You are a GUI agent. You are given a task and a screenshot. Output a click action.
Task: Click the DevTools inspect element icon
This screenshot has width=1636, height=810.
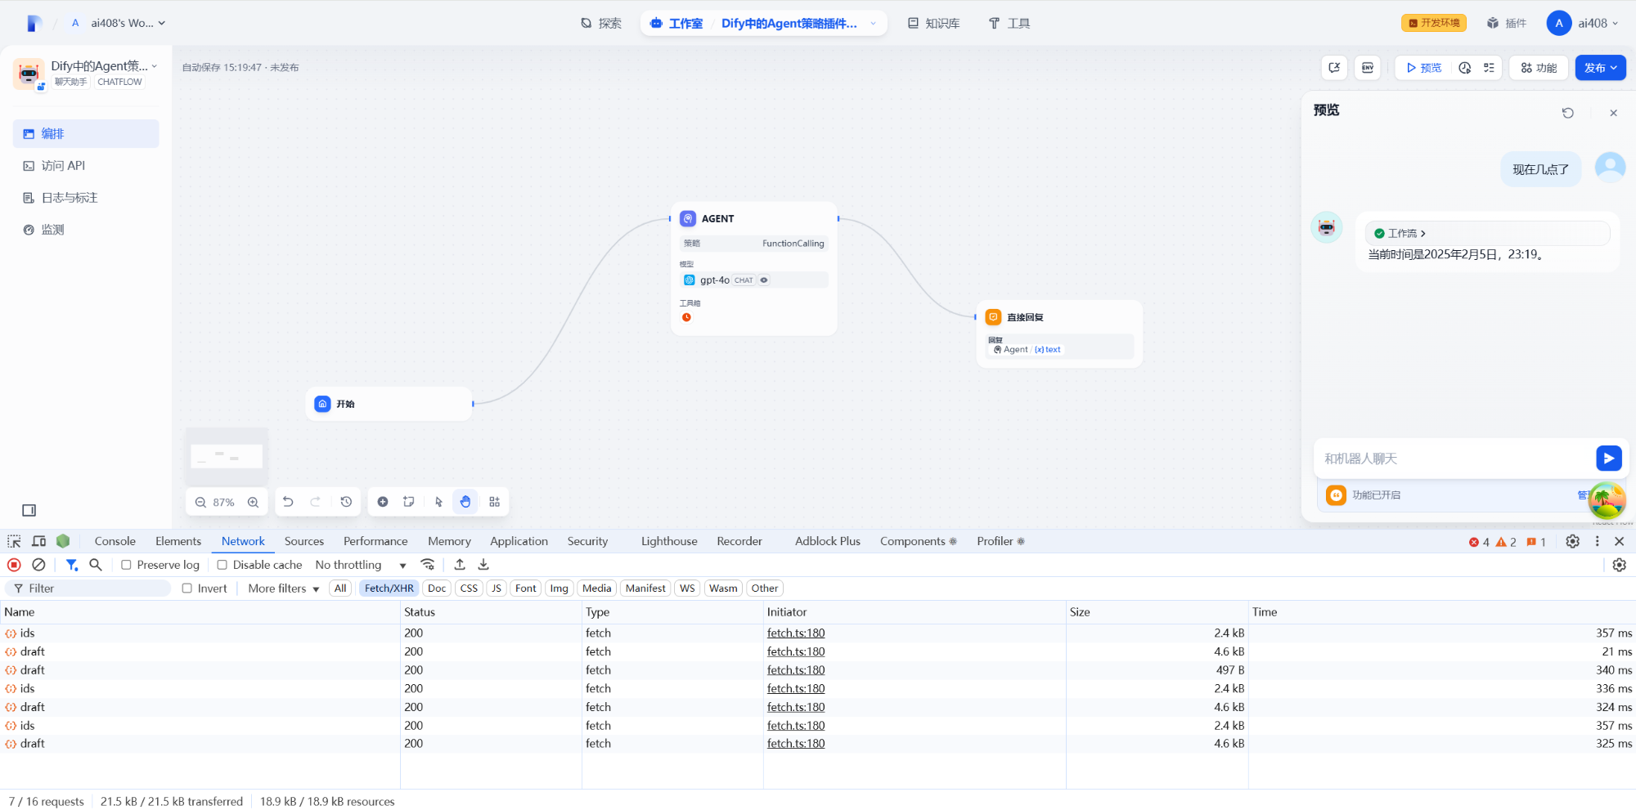pos(14,541)
